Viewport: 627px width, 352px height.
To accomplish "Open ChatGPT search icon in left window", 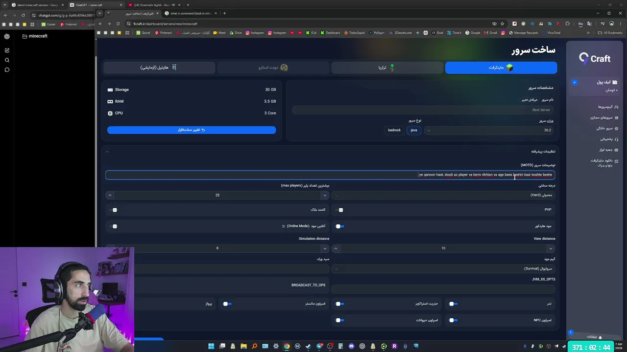I will [x=7, y=60].
